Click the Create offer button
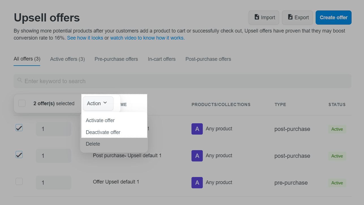Image resolution: width=364 pixels, height=205 pixels. coord(333,18)
